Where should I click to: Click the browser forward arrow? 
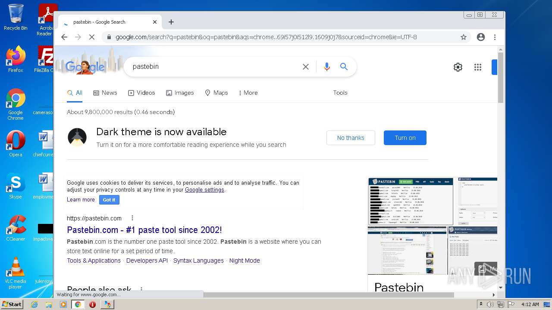pyautogui.click(x=78, y=37)
